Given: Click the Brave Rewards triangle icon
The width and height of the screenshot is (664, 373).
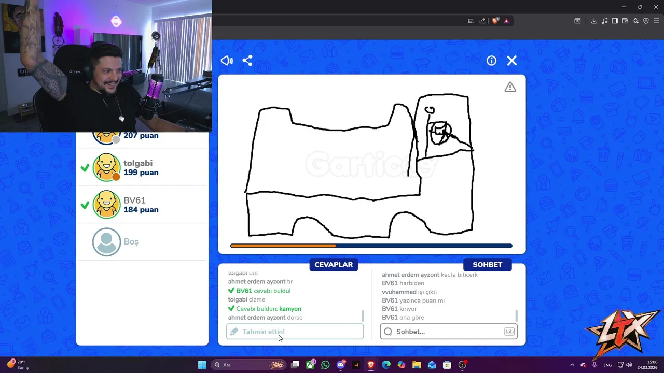Looking at the screenshot, I should (506, 21).
